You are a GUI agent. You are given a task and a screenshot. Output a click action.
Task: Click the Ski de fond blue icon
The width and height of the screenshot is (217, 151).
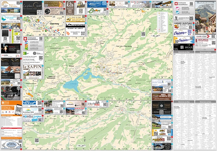(178, 12)
